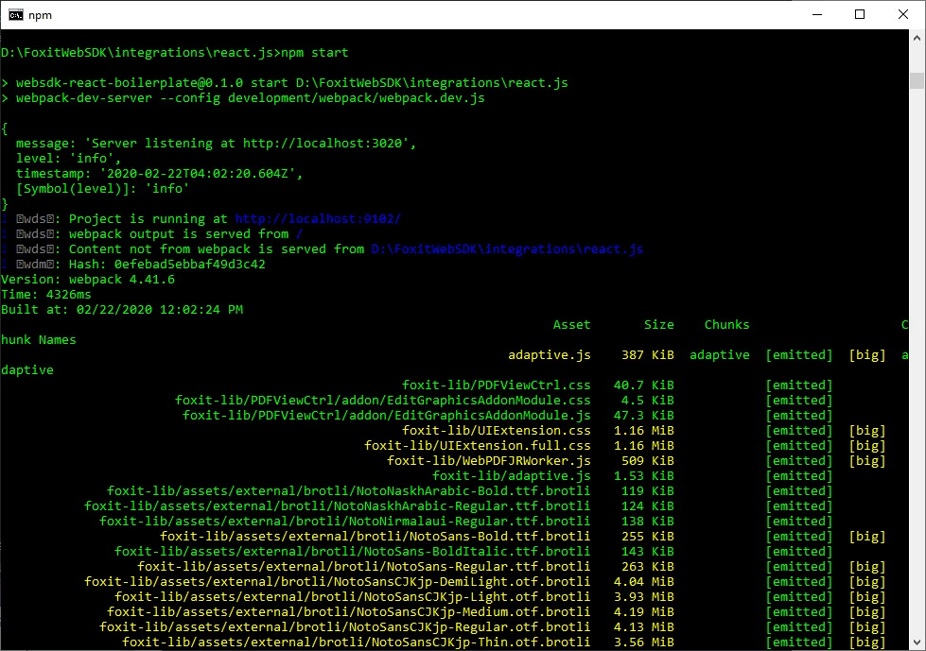Screen dimensions: 926x651
Task: Click the 'hunk Names' wrapped header text
Action: coord(39,339)
